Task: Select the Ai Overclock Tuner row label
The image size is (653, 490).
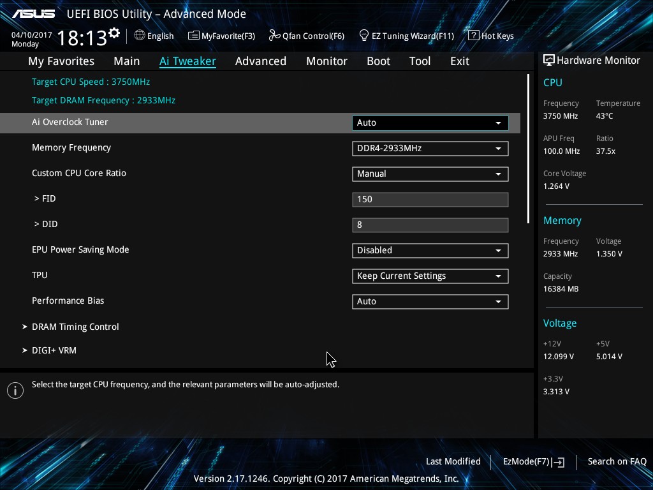Action: pos(70,122)
